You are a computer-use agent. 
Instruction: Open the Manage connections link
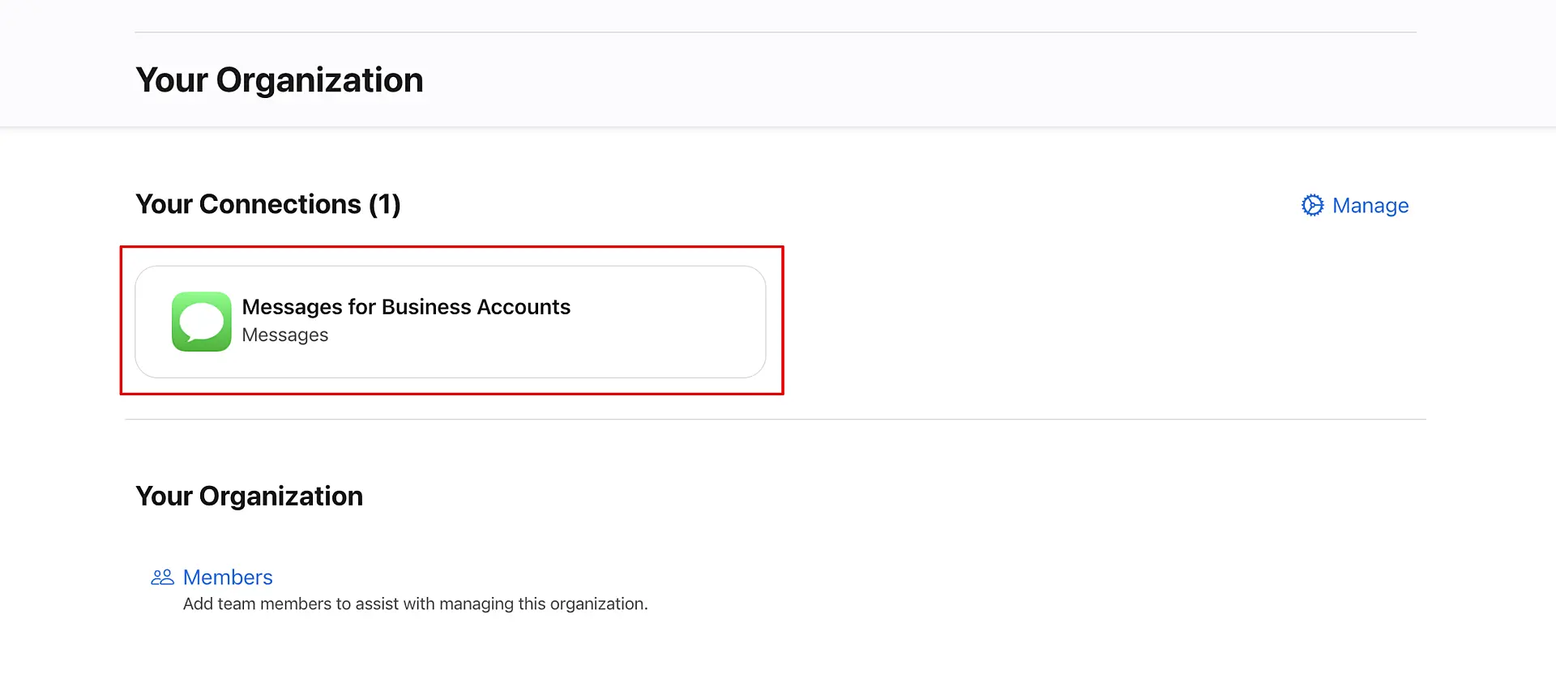[x=1370, y=206]
